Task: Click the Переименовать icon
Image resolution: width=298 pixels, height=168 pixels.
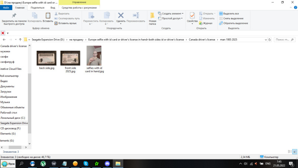Action: click(x=136, y=16)
